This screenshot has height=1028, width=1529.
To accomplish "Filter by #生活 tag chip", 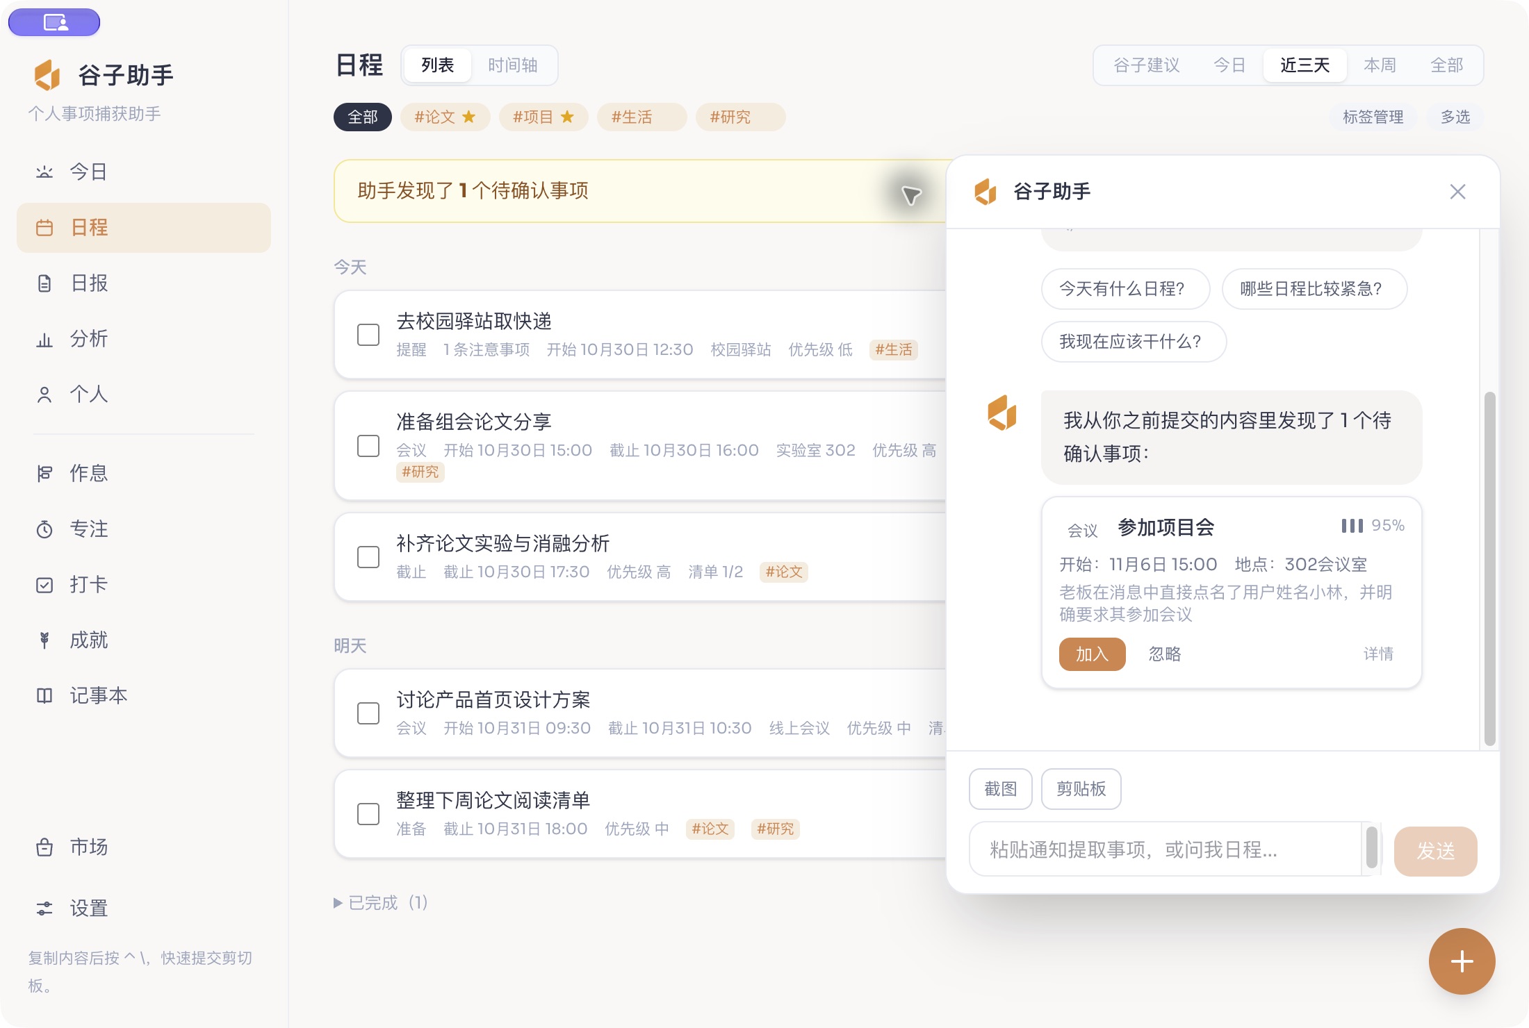I will (641, 117).
